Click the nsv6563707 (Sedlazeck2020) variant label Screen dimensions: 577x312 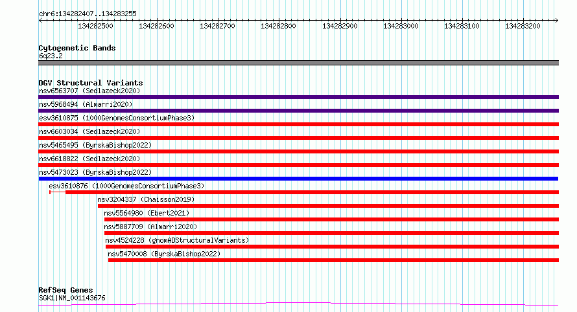tap(89, 91)
